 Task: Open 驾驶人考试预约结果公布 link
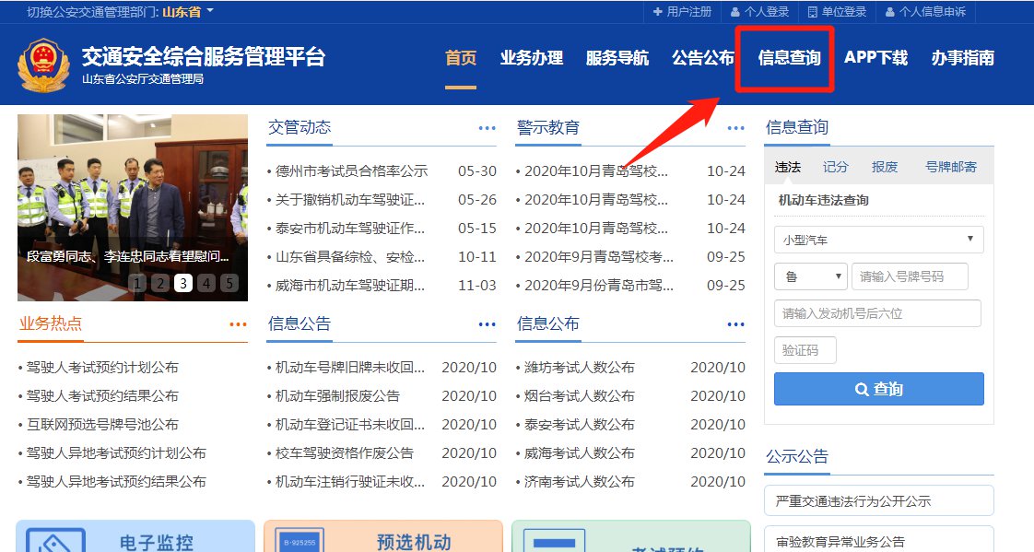point(102,396)
